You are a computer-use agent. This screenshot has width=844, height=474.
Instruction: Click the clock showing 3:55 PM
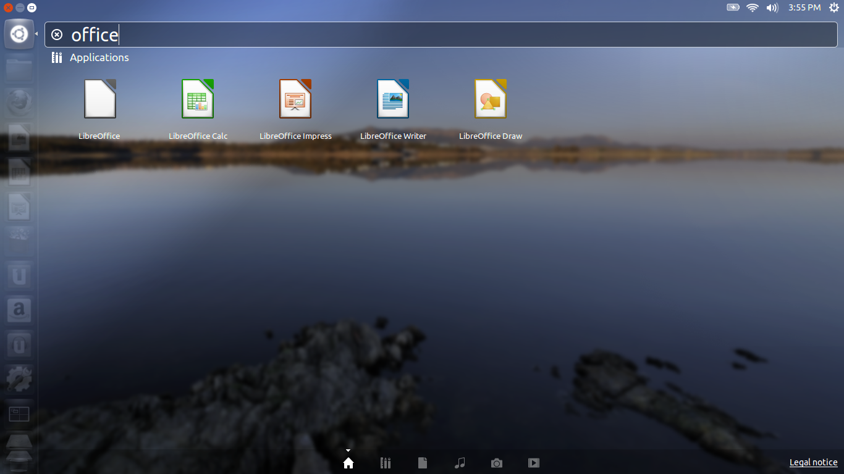pos(804,7)
